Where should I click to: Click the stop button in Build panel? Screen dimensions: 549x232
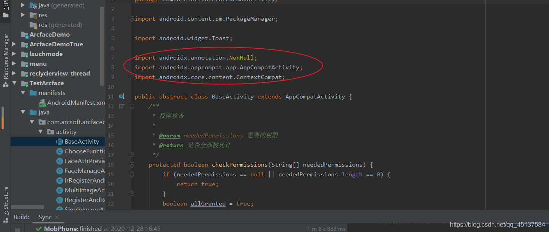[17, 230]
